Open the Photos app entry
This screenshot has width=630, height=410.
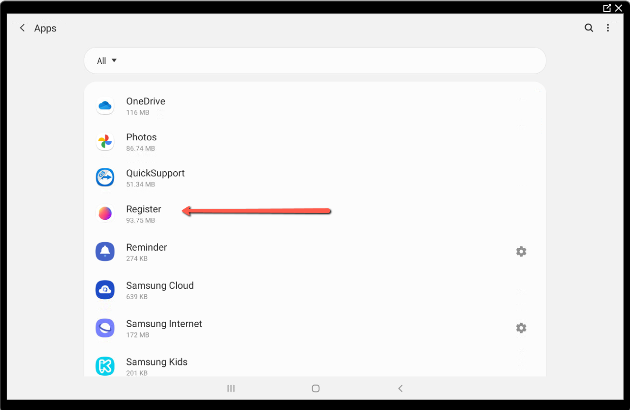[x=315, y=142]
